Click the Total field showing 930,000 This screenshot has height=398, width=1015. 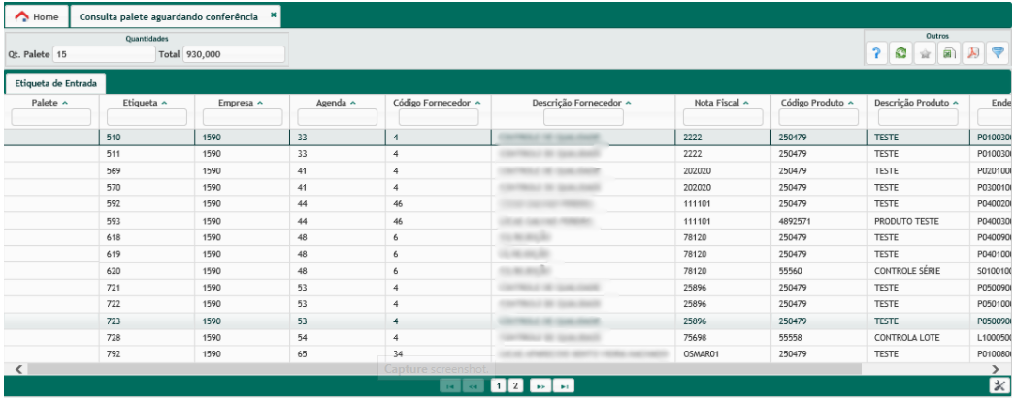coord(234,55)
